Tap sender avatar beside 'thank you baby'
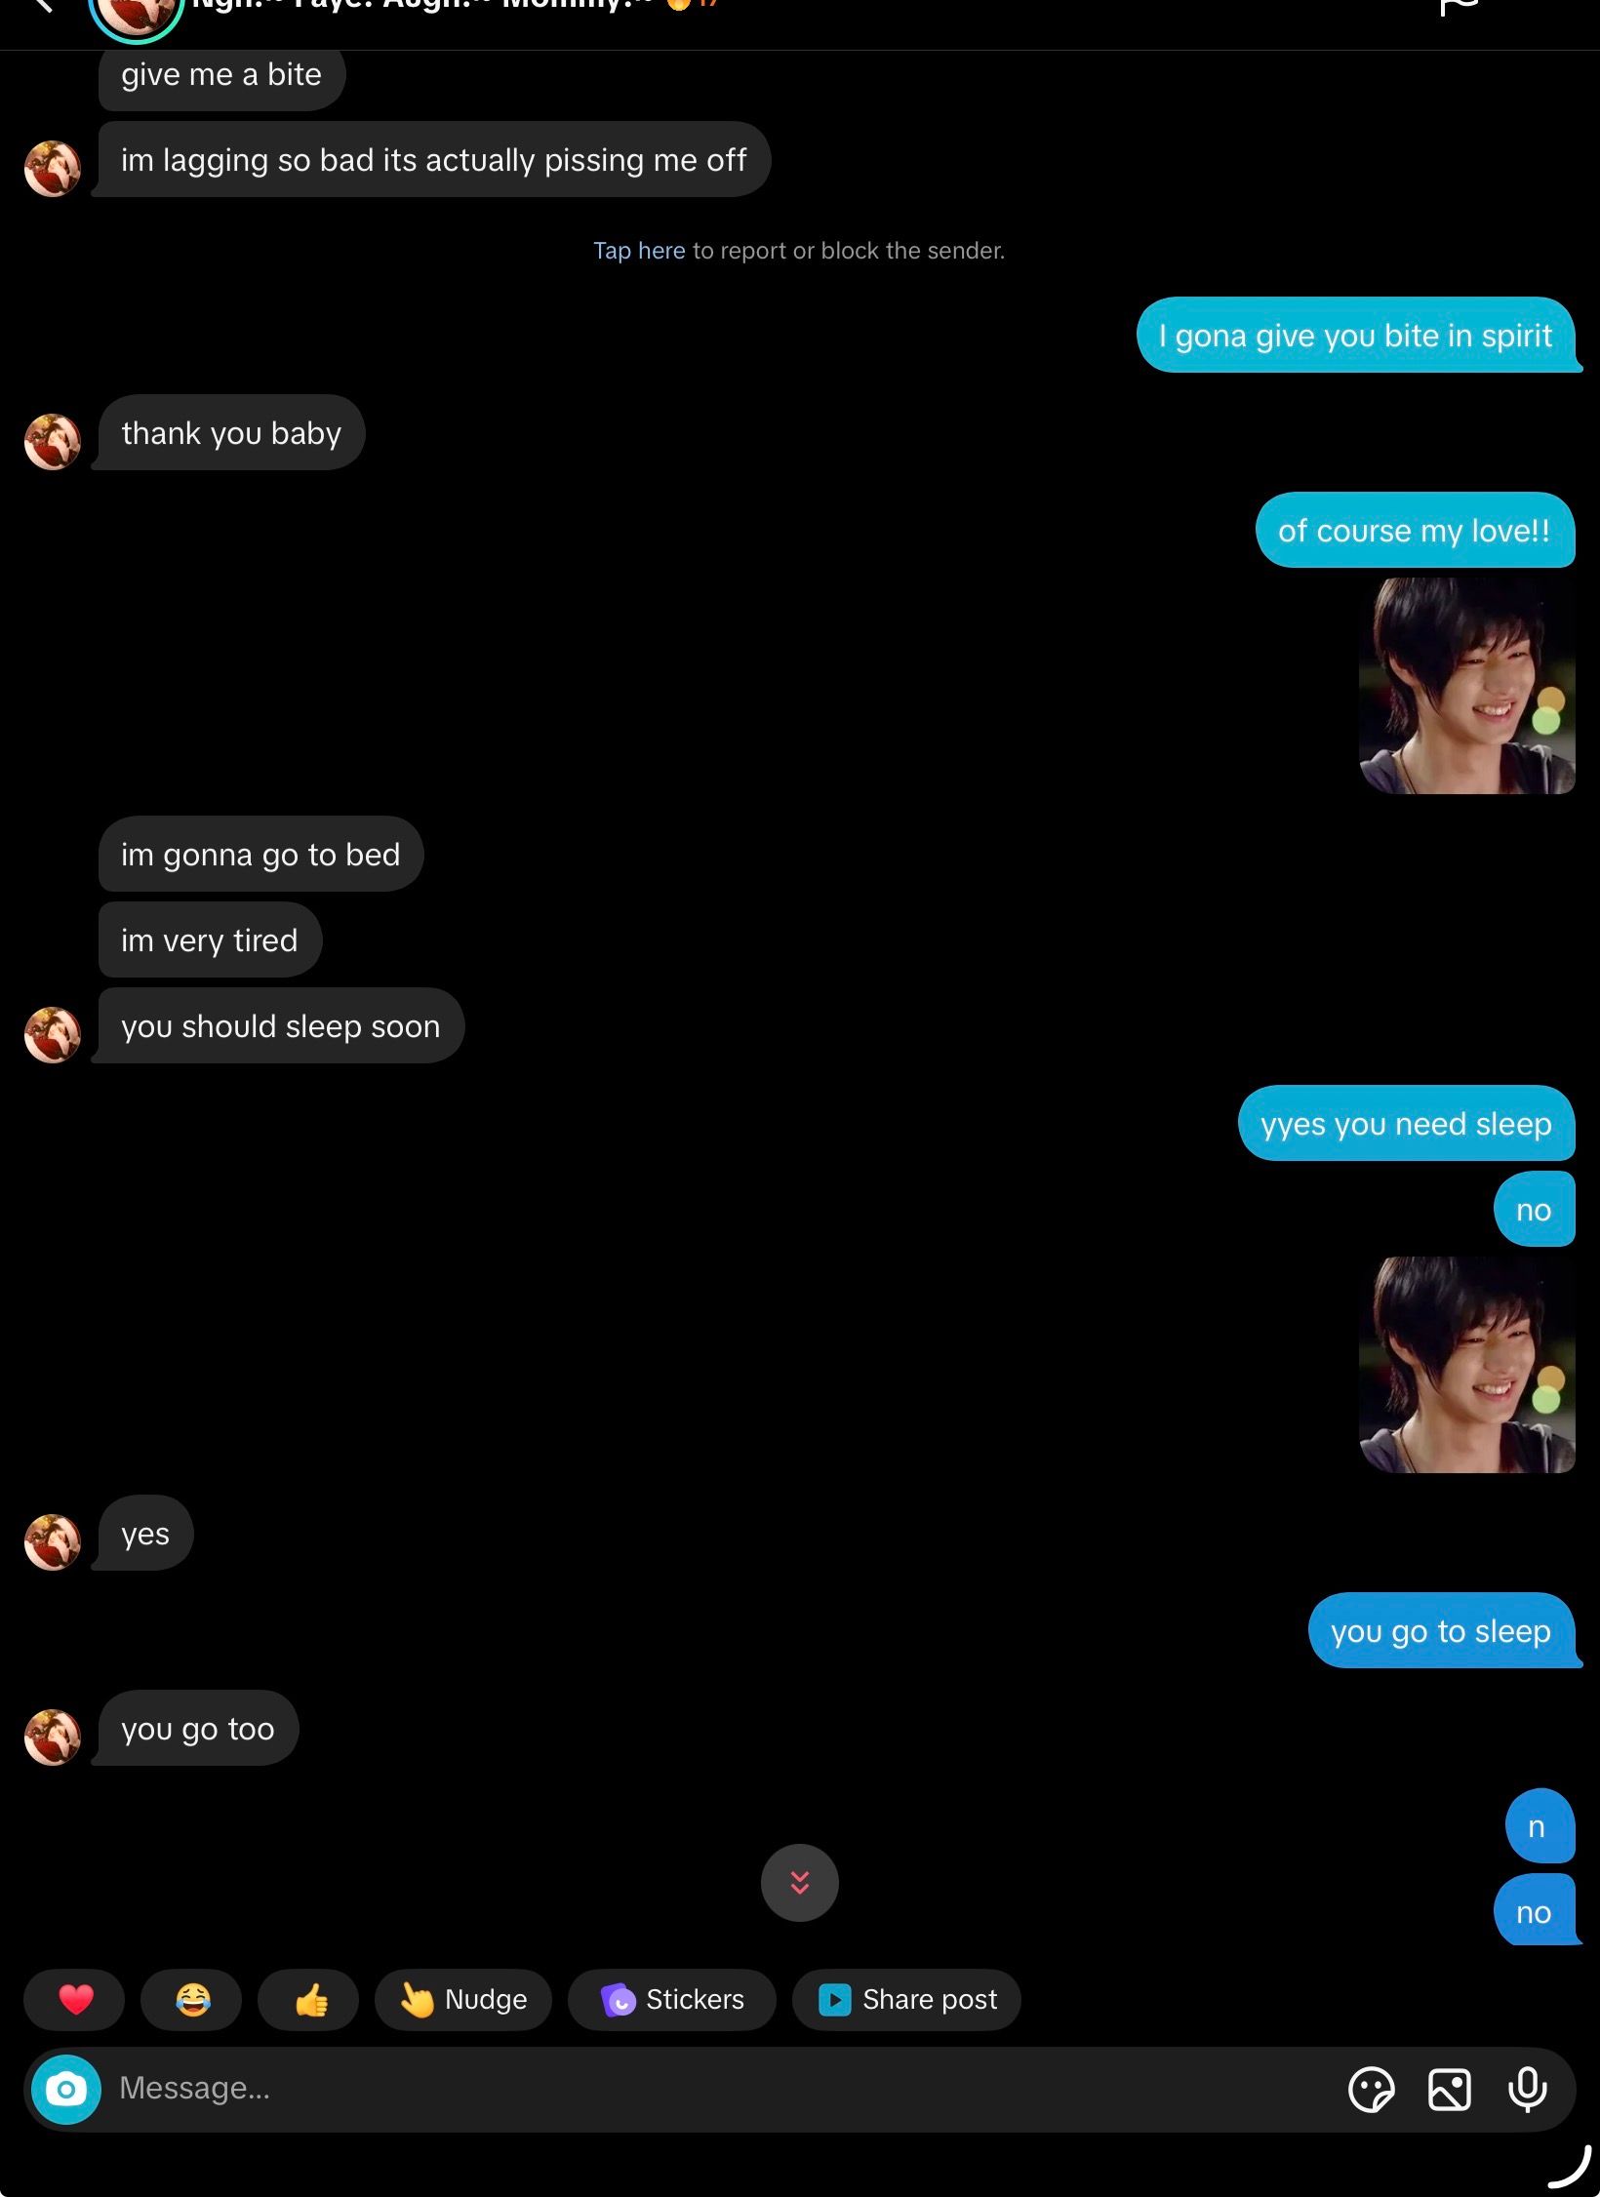 53,441
